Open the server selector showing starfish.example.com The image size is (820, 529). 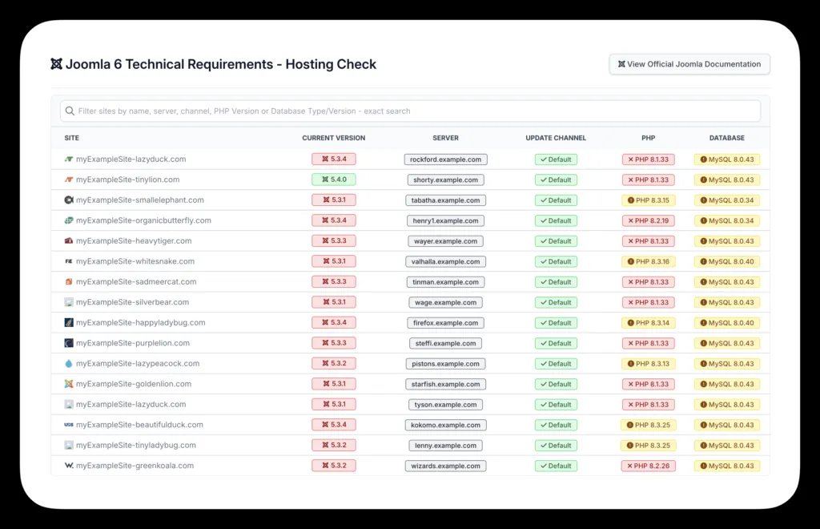click(445, 384)
